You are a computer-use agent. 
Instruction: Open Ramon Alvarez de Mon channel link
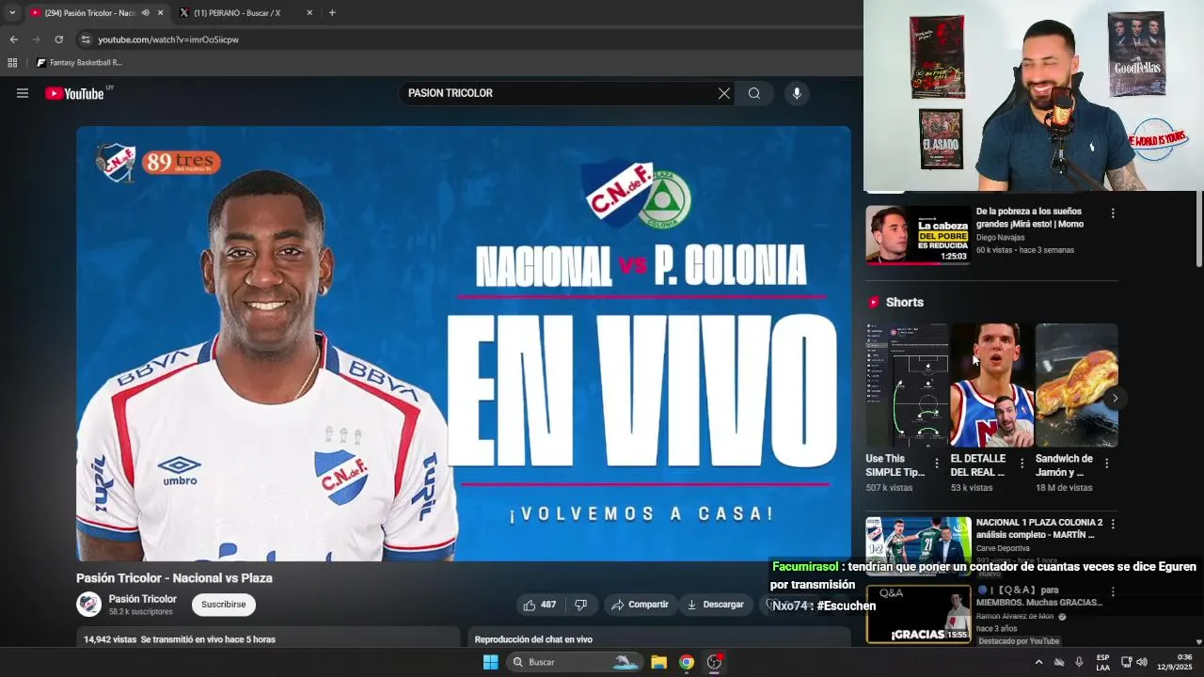pos(1015,617)
